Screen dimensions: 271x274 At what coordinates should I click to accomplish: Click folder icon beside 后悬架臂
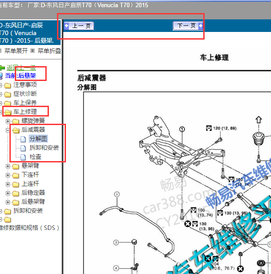click(x=16, y=202)
